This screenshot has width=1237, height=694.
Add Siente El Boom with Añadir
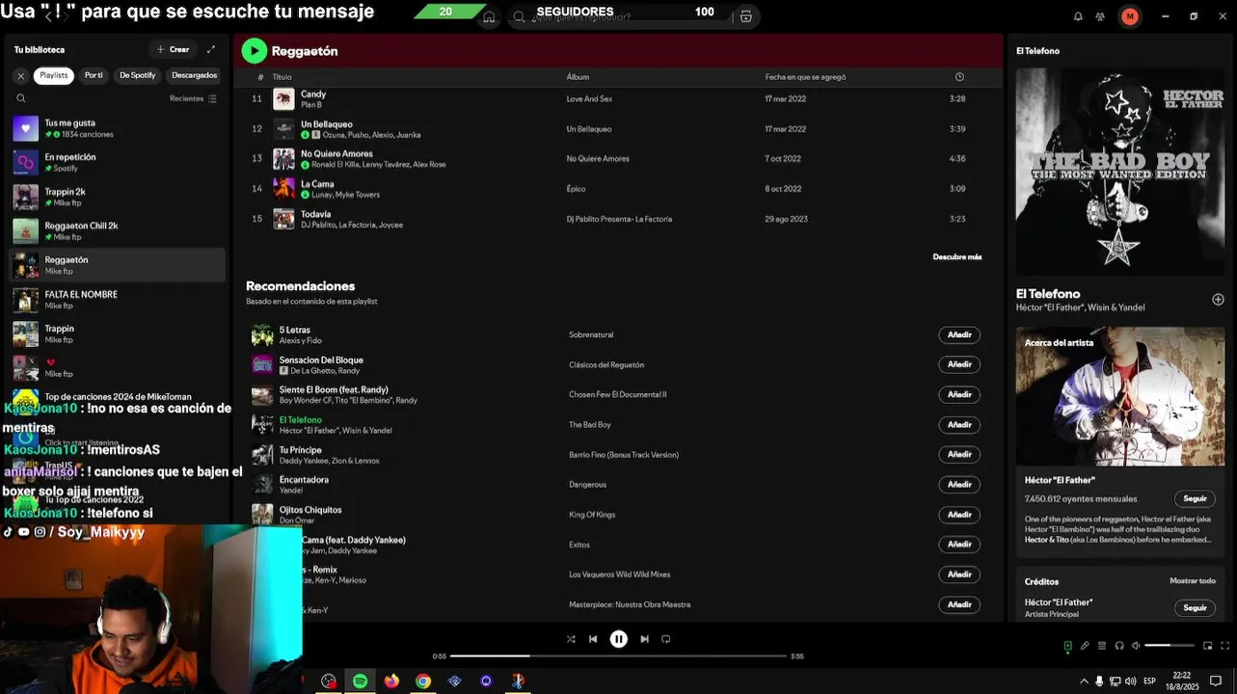959,394
